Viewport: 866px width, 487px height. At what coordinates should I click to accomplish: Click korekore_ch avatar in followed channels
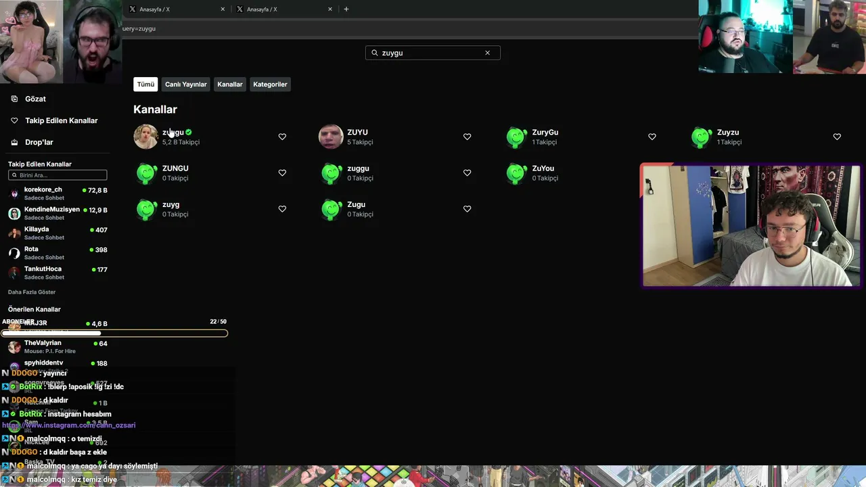coord(14,193)
